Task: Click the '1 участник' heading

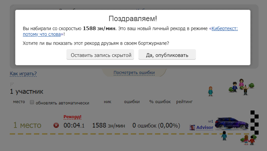Action: pos(27,91)
